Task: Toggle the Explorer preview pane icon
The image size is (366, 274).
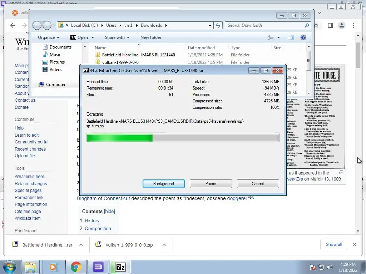Action: (x=291, y=37)
